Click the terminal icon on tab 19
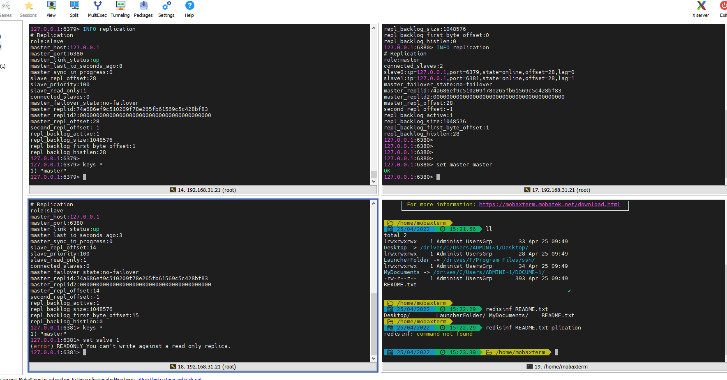This screenshot has height=380, width=727. tap(530, 367)
